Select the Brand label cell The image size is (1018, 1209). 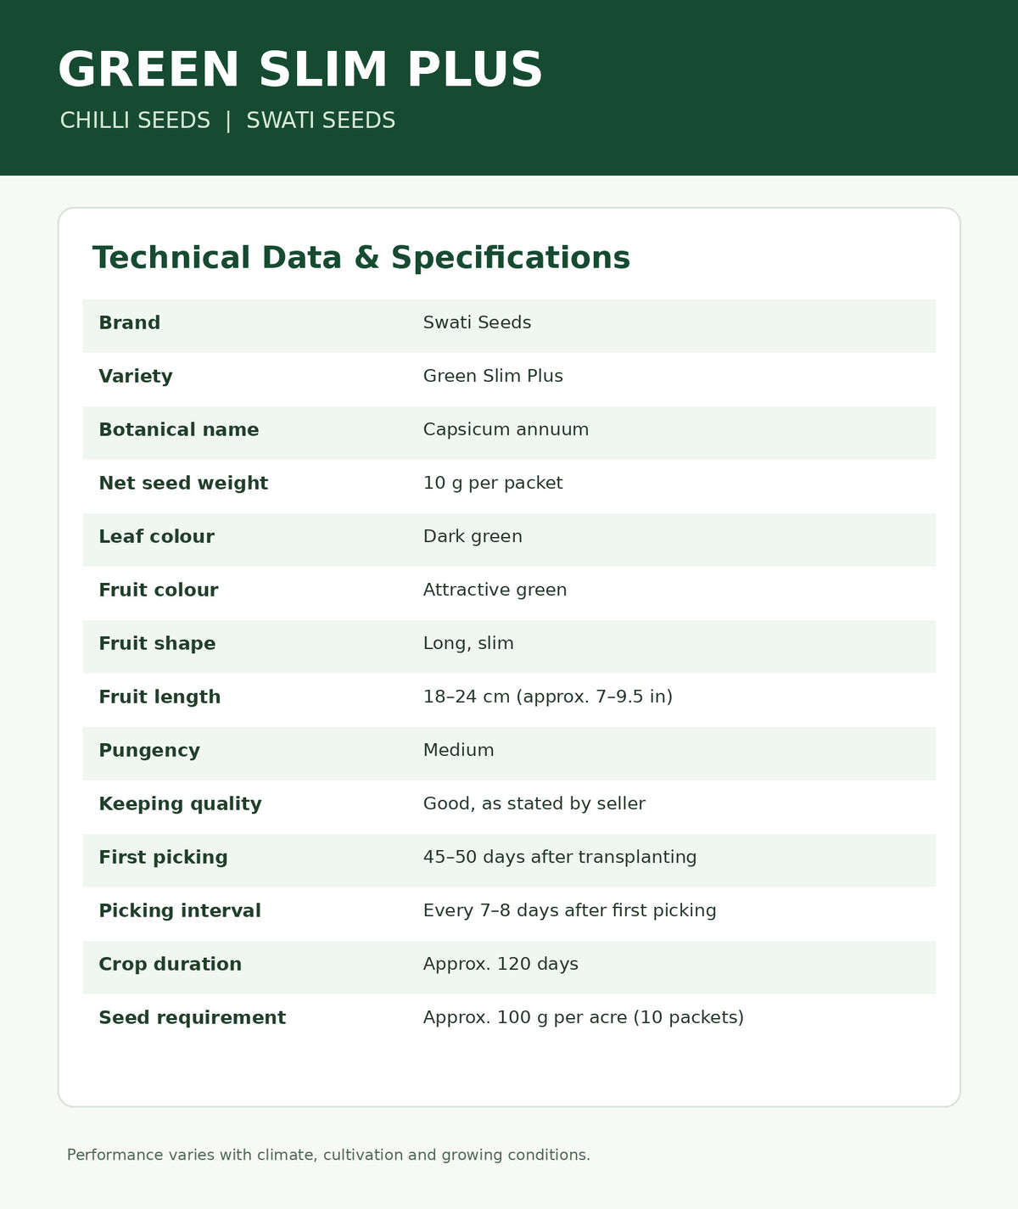130,323
